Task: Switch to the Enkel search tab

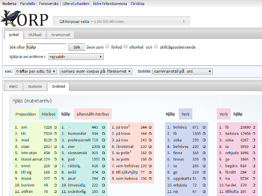Action: tap(14, 34)
